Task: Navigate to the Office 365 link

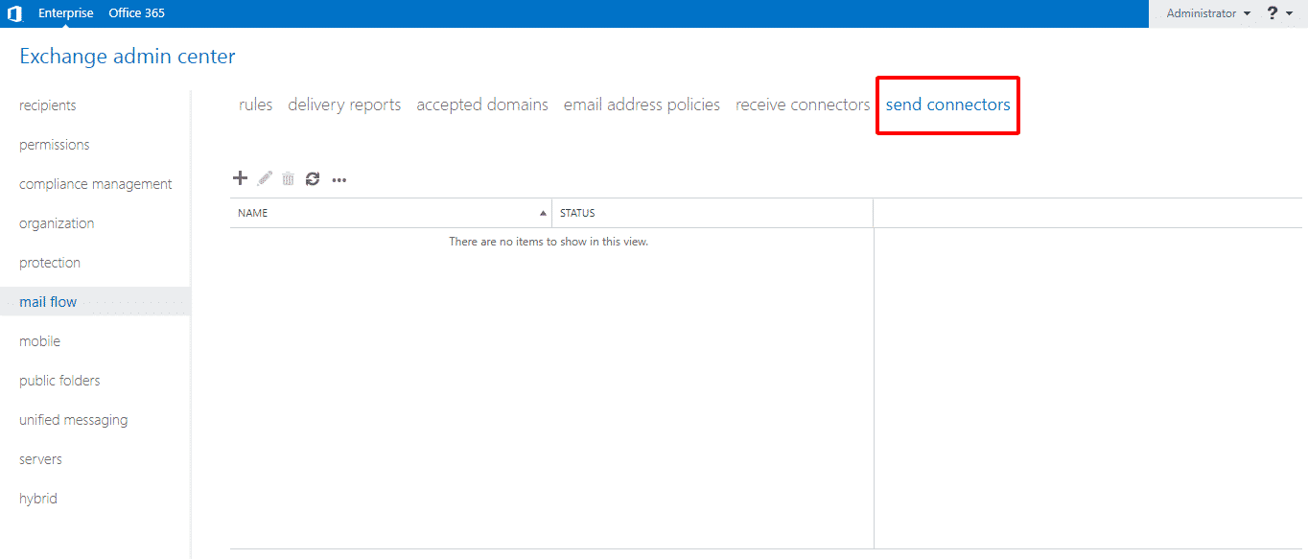Action: [x=136, y=12]
